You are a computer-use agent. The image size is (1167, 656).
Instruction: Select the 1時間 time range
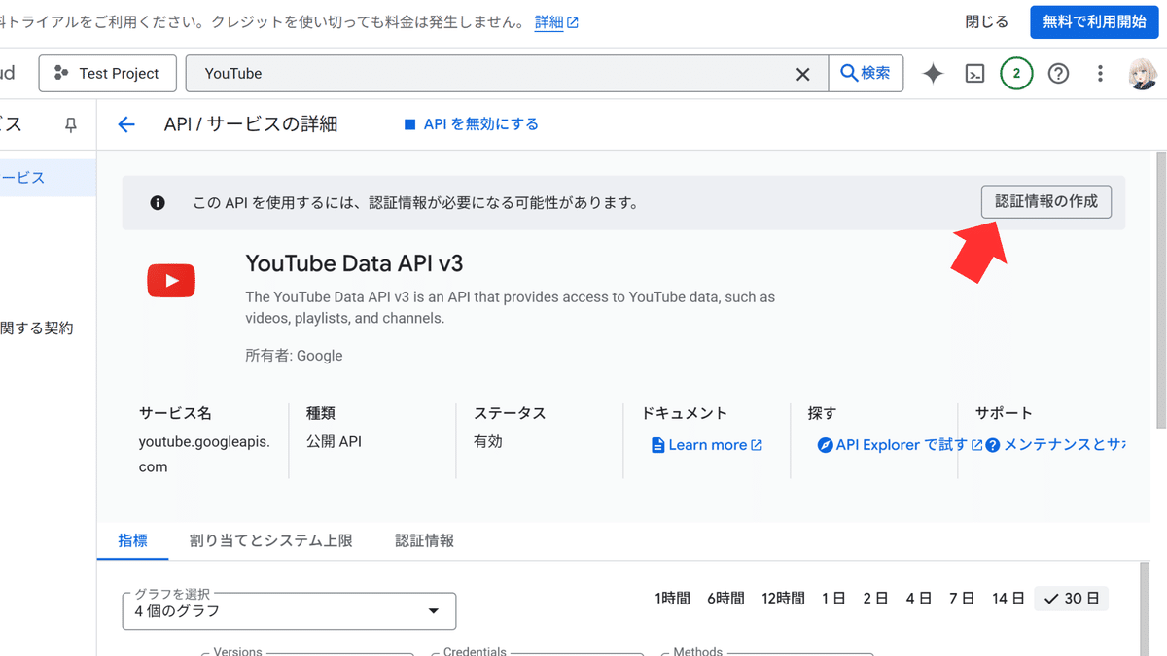tap(672, 598)
